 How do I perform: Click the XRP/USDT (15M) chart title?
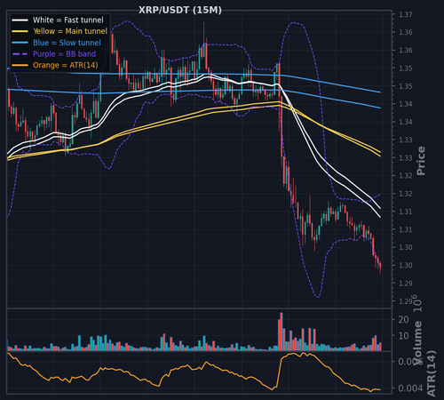coord(180,10)
